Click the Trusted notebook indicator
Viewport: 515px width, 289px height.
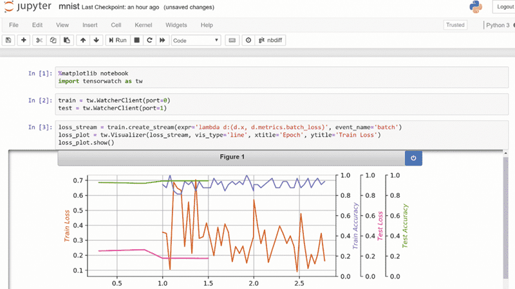click(x=455, y=25)
